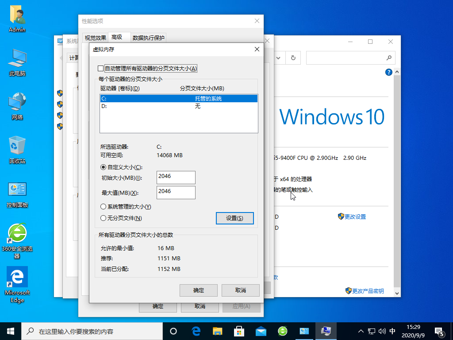453x340 pixels.
Task: Open the 控制面板 desktop icon
Action: pos(17,191)
